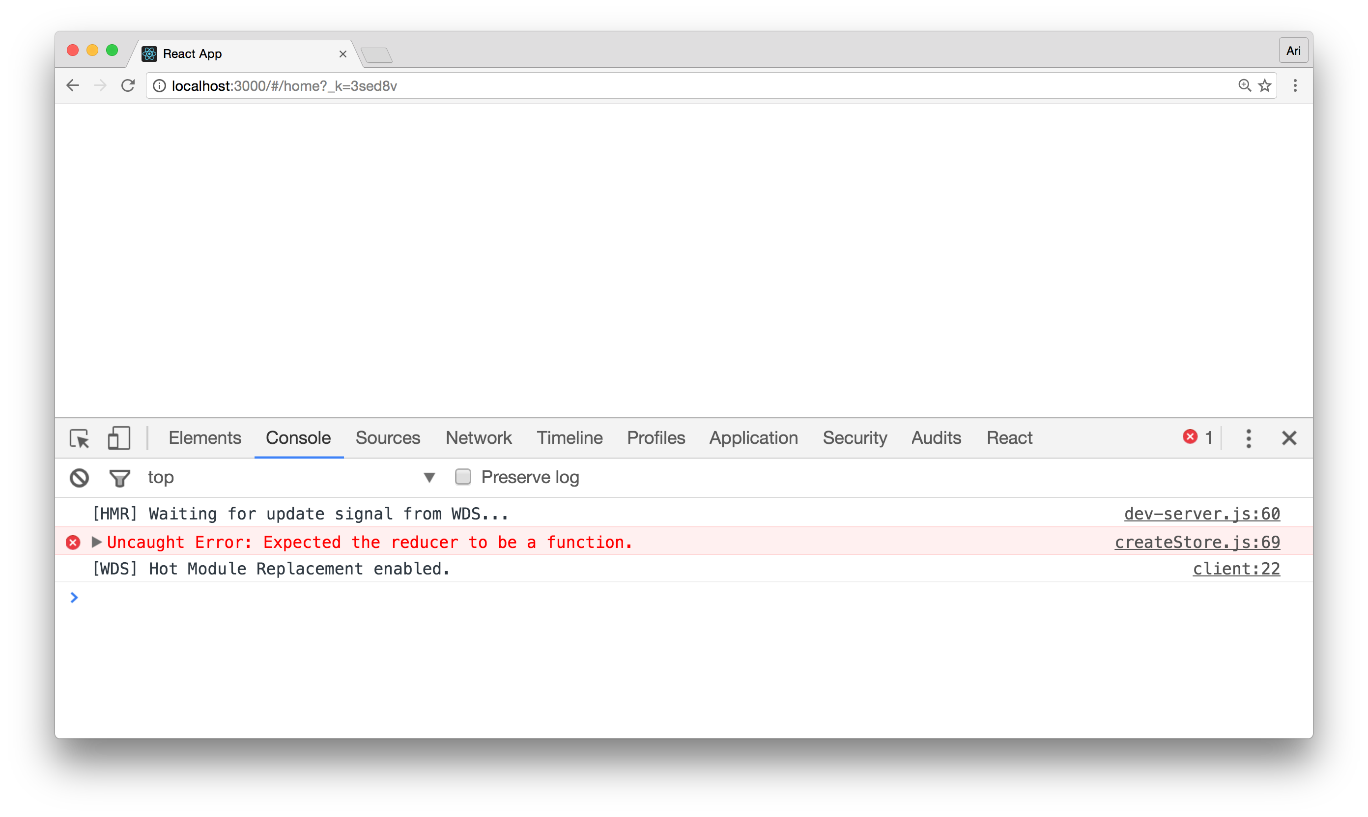Open a new tab with the blank tab button
The height and width of the screenshot is (817, 1368).
(x=377, y=55)
